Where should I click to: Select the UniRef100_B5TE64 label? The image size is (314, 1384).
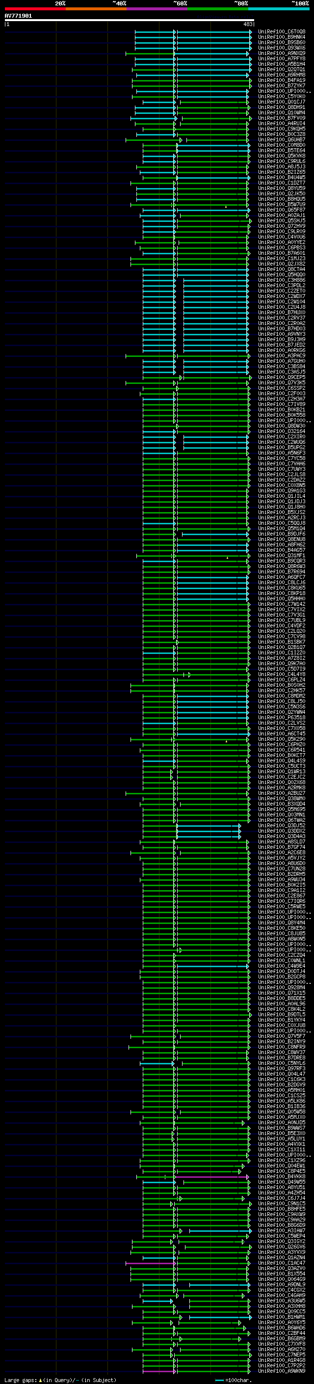[x=281, y=150]
